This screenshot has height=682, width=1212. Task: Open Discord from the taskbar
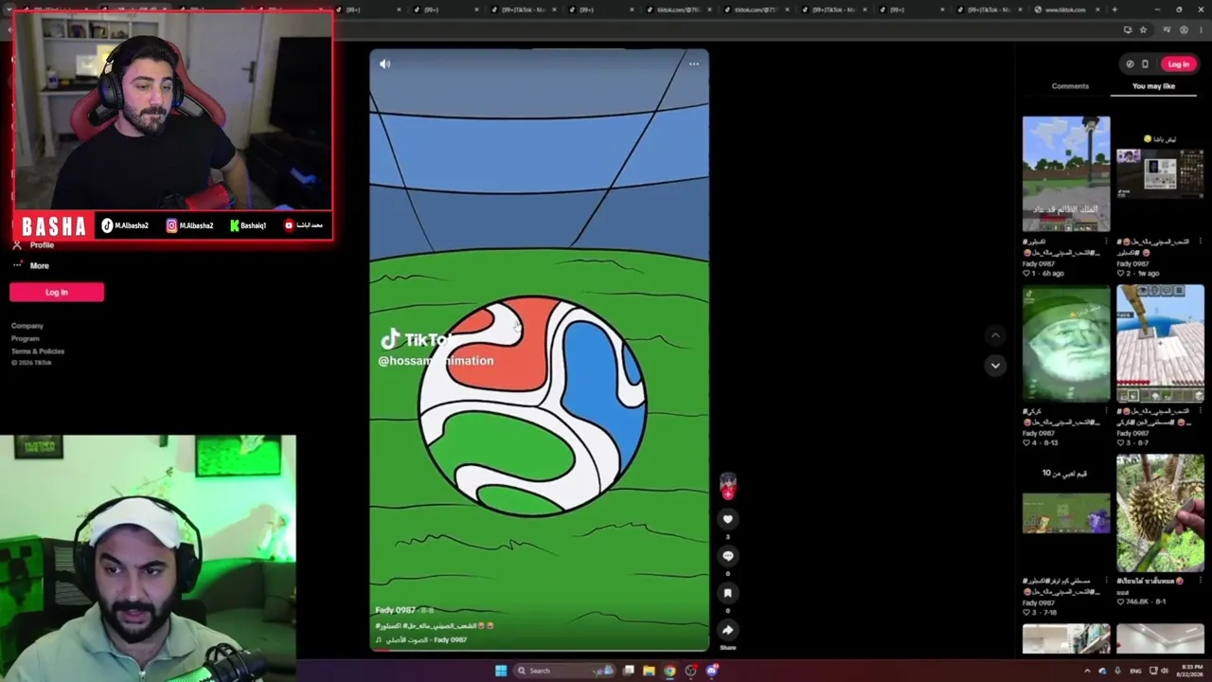(x=712, y=671)
